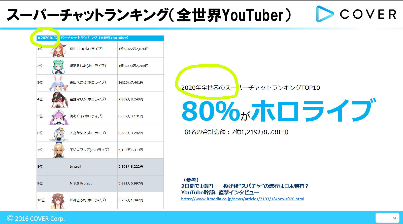Open the itmedia.co.jp news article link
Viewport: 403px width, 224px height.
tap(243, 199)
